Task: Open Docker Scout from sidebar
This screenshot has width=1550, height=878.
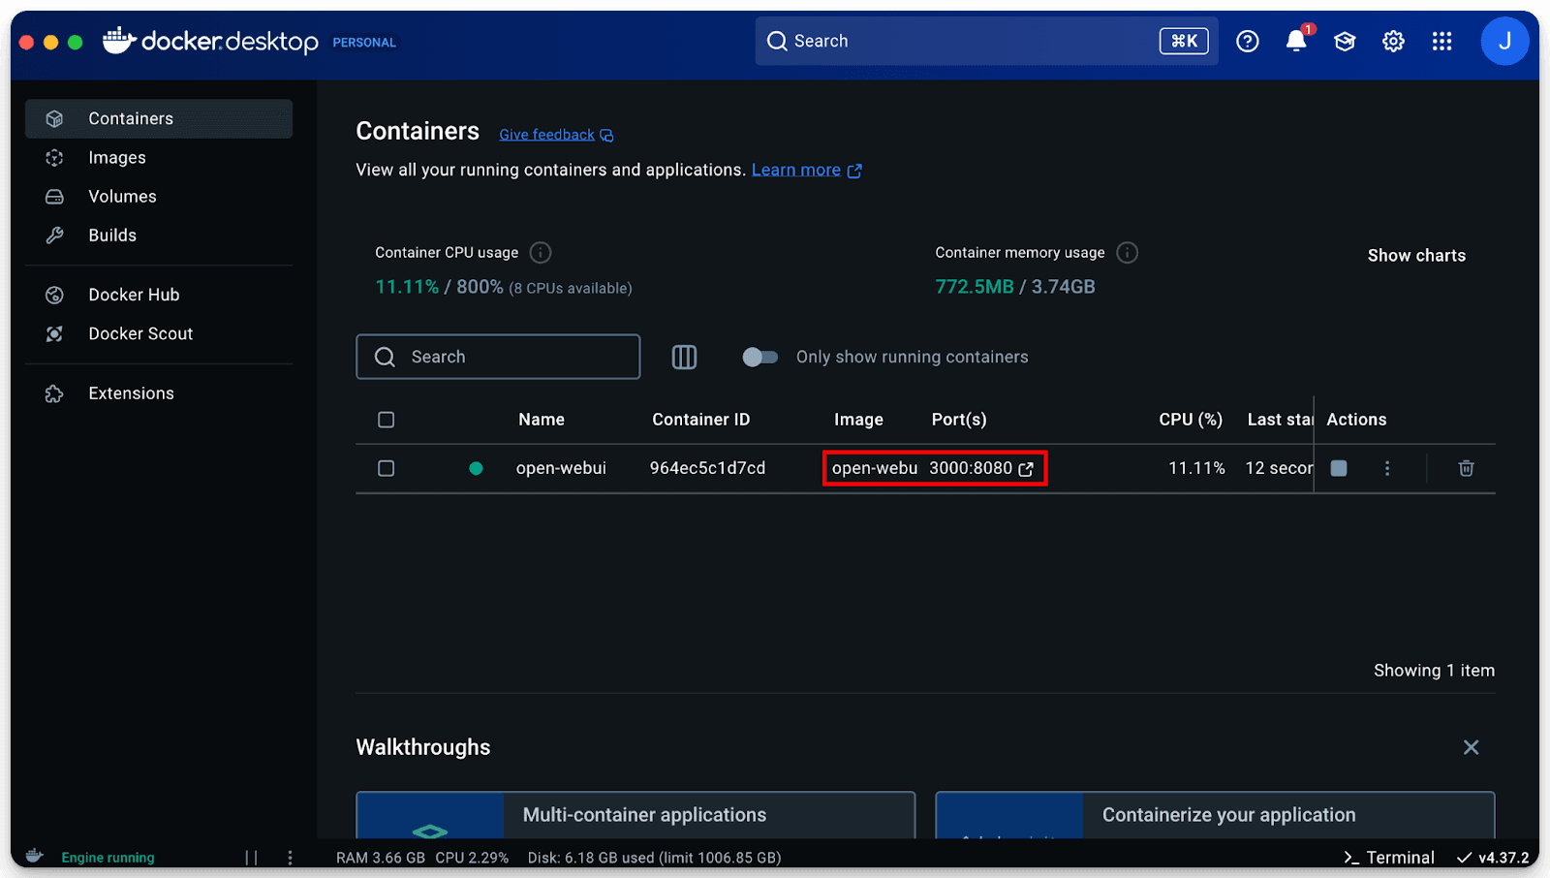Action: pos(139,333)
